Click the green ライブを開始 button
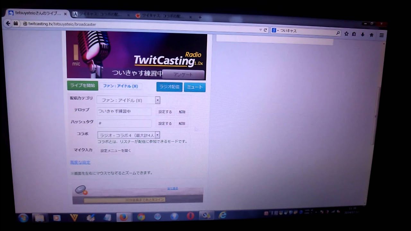This screenshot has height=231, width=411. 83,85
